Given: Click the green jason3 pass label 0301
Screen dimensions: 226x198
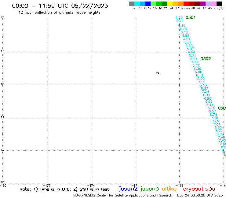Looking at the screenshot, I should tap(191, 17).
